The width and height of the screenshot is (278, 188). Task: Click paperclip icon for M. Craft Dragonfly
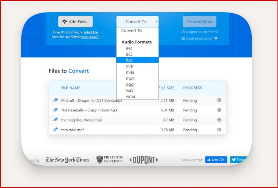(x=56, y=100)
